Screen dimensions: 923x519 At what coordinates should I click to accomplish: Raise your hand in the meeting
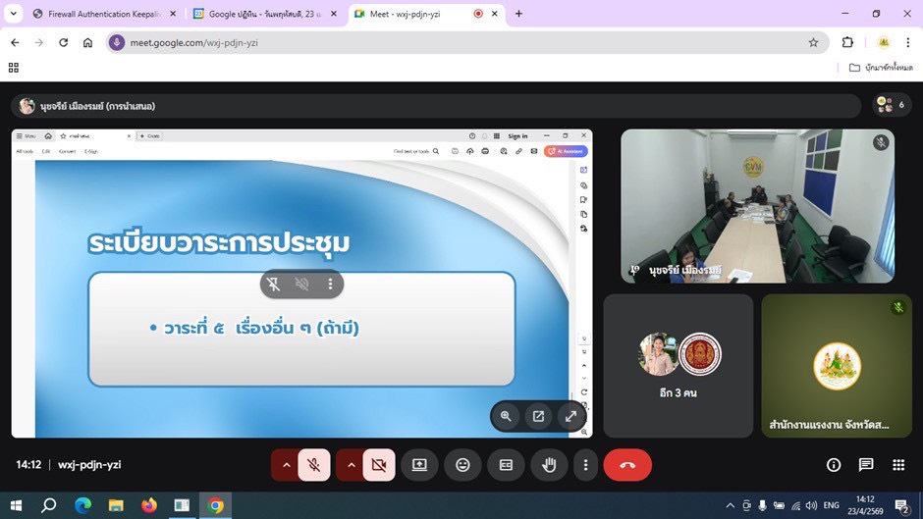click(x=550, y=465)
